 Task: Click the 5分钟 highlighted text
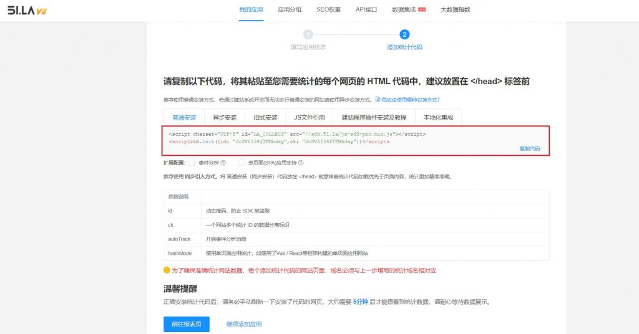pos(360,302)
